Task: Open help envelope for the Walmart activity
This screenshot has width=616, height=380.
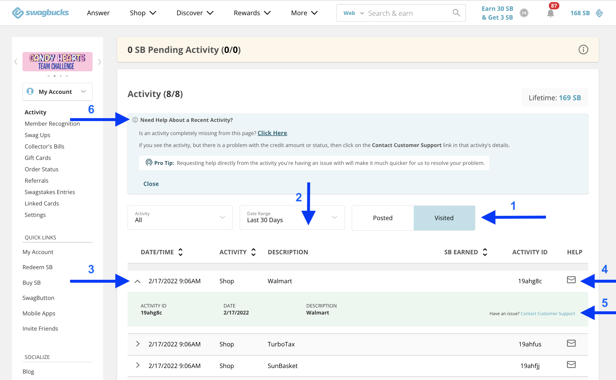Action: pos(571,280)
